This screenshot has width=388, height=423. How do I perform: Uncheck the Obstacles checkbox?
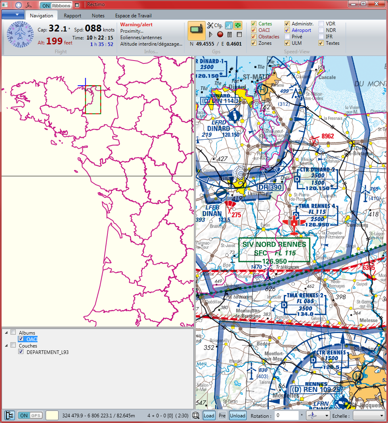254,36
